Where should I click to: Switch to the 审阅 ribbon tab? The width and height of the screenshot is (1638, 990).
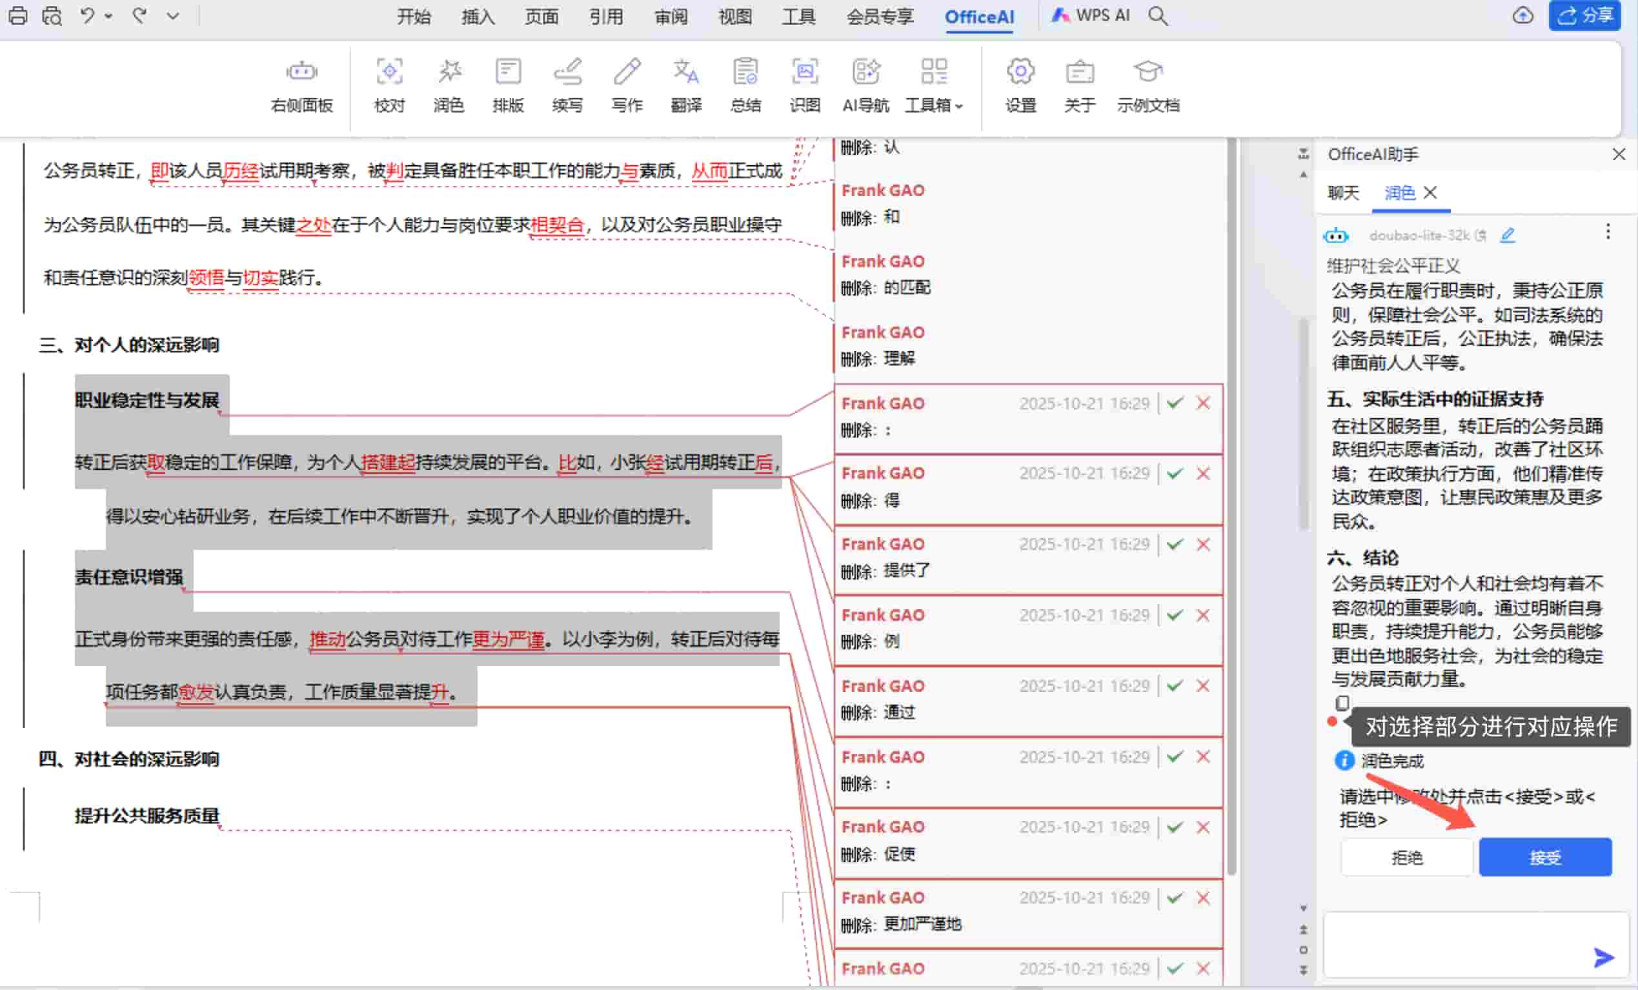pos(671,17)
